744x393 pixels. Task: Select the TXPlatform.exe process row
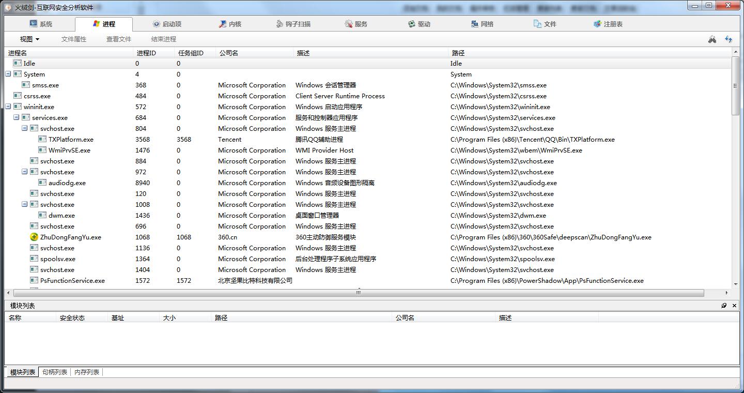pos(71,140)
